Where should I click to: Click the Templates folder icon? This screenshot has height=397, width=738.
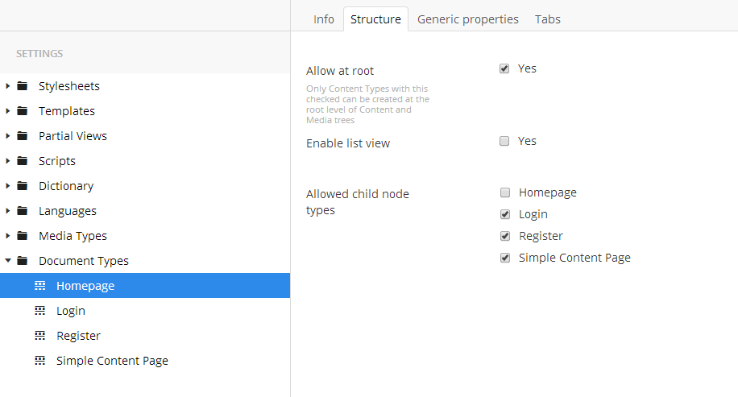[x=22, y=111]
